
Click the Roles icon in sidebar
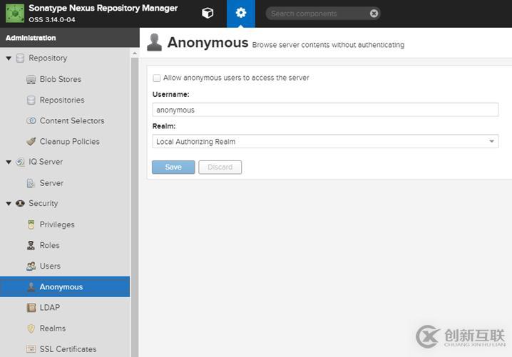point(31,245)
